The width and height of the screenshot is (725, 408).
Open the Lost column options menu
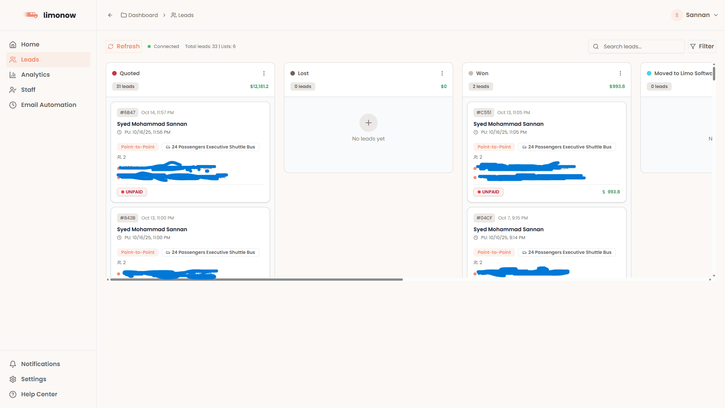pyautogui.click(x=442, y=73)
